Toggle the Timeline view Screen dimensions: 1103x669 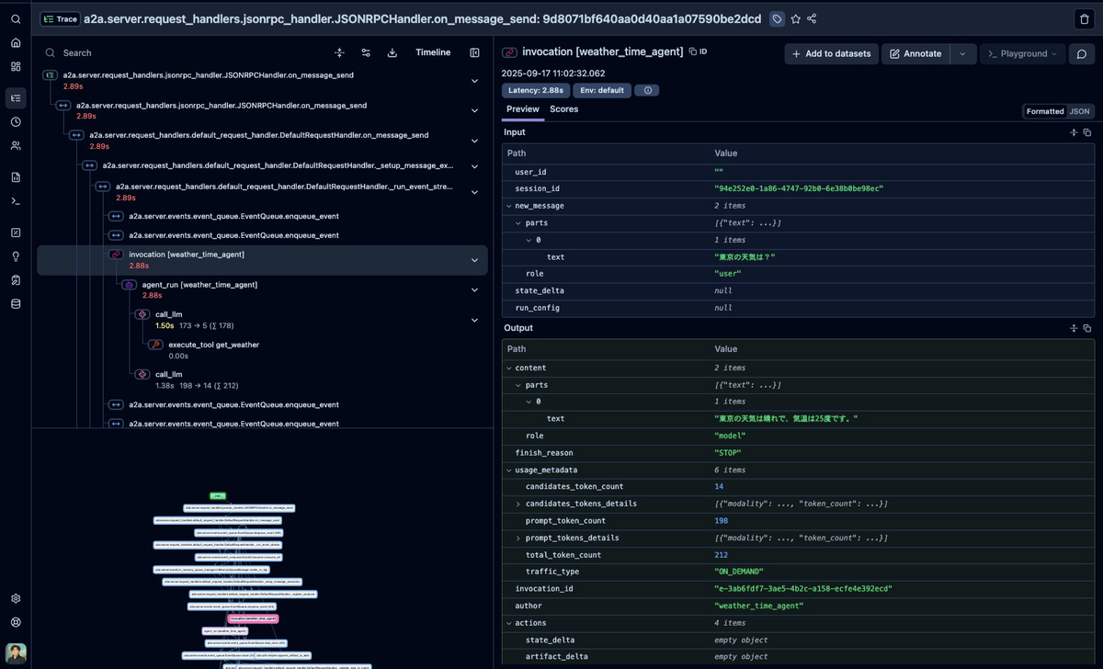click(433, 53)
